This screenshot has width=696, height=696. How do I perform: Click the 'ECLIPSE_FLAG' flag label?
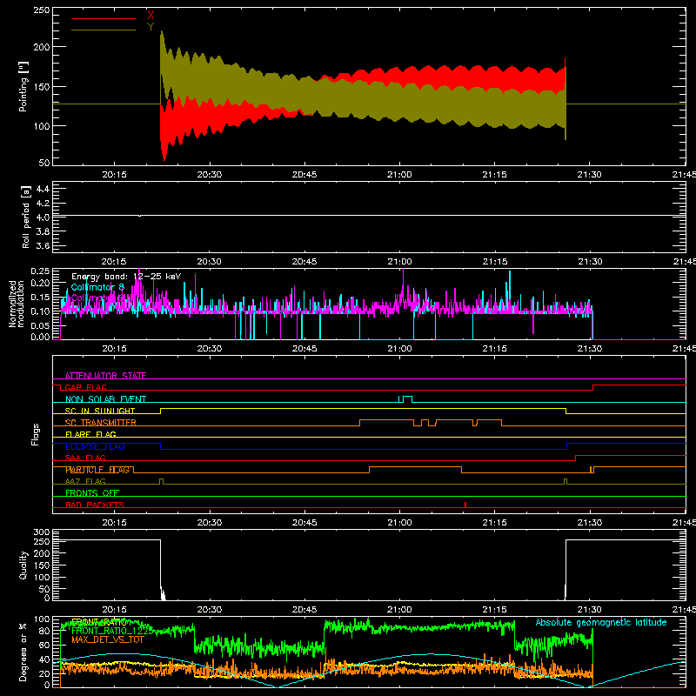point(95,446)
